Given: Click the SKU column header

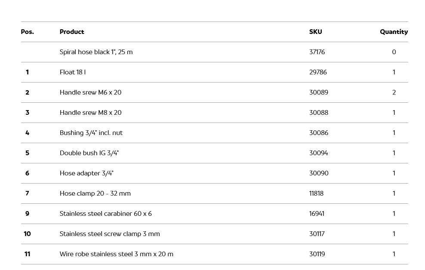Looking at the screenshot, I should click(315, 32).
